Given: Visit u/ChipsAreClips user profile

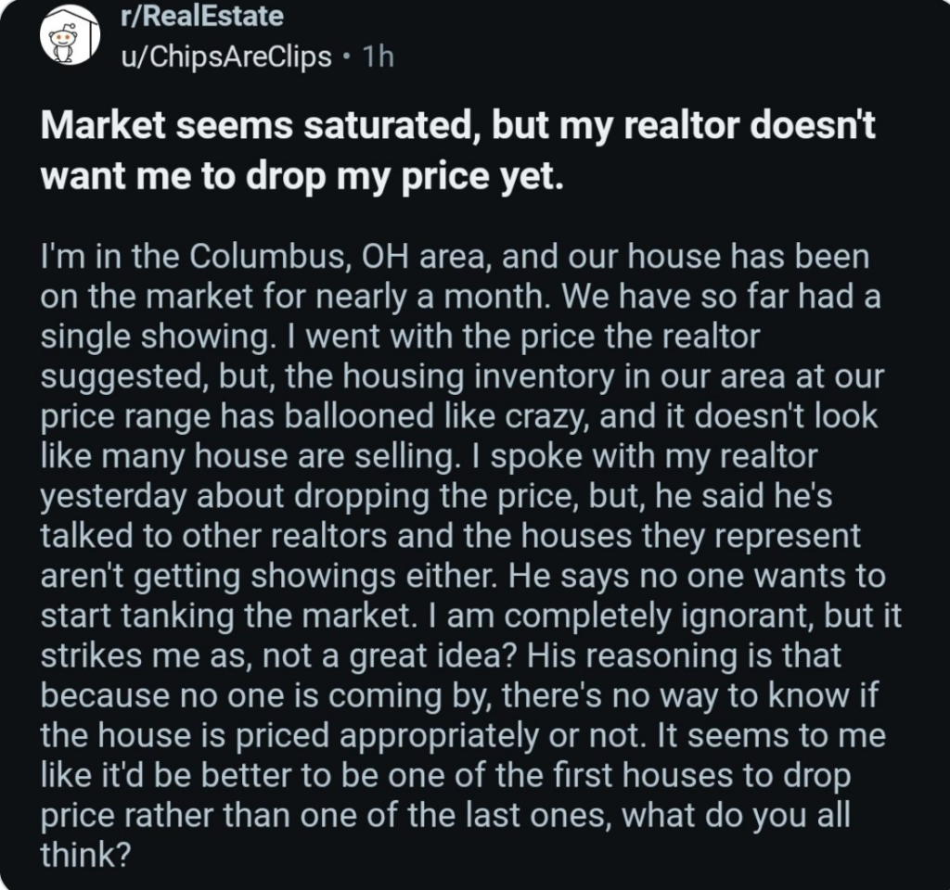Looking at the screenshot, I should tap(226, 57).
